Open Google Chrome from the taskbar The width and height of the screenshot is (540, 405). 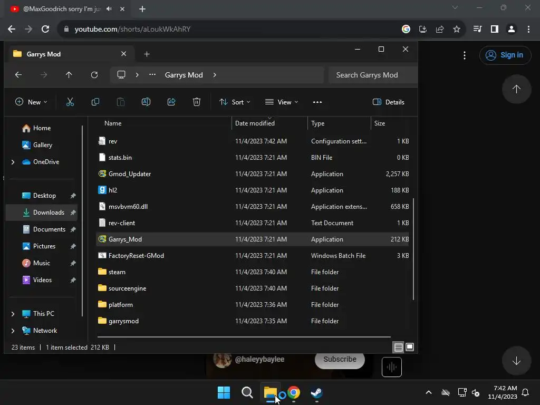294,392
